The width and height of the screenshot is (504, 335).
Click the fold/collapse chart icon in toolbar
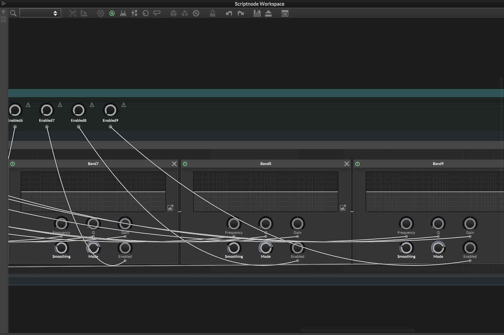[84, 13]
